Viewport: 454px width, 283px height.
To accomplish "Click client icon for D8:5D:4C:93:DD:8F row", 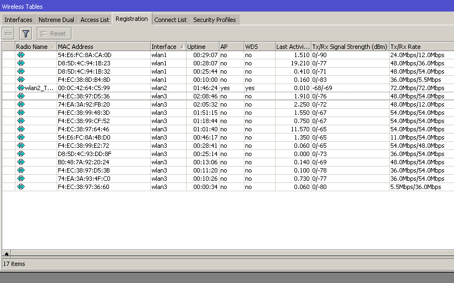I will tap(21, 153).
